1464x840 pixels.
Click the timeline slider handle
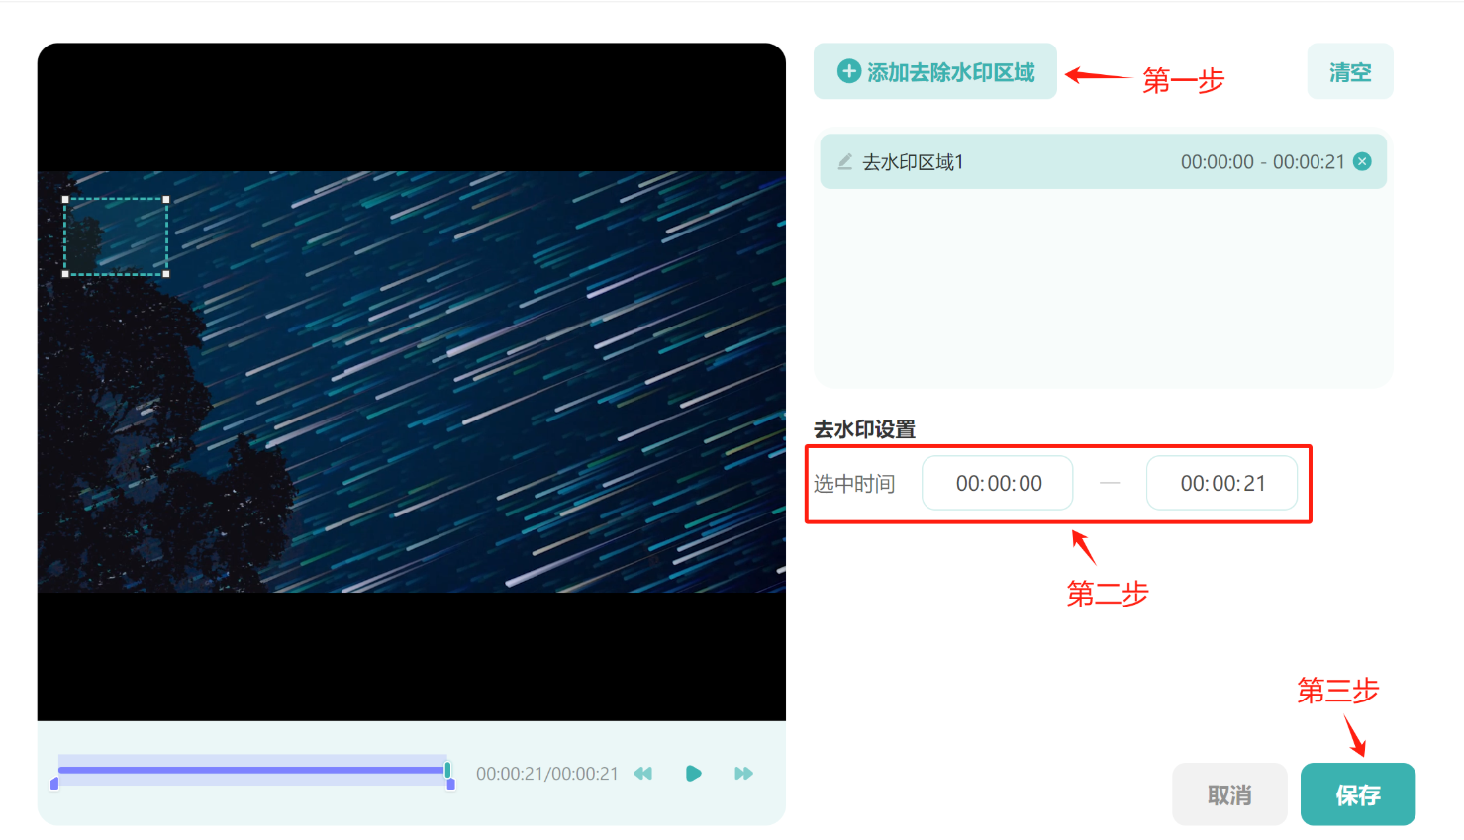(x=448, y=772)
